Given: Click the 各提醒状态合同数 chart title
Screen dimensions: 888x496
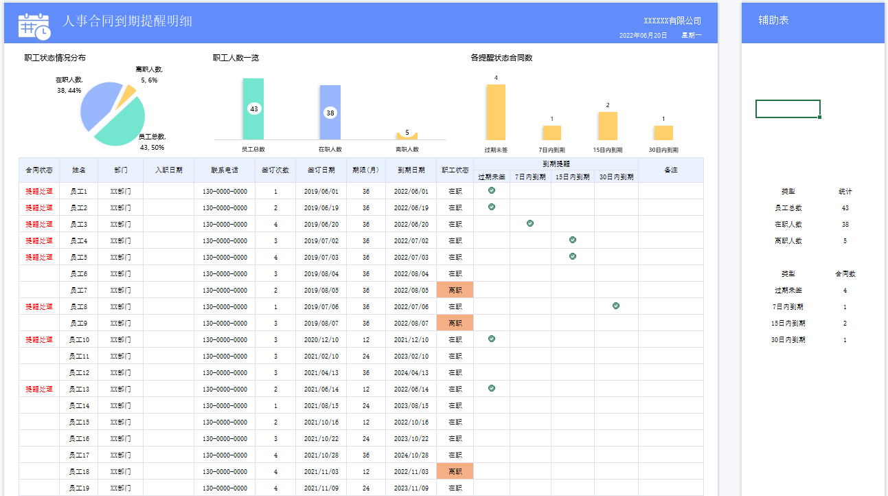Looking at the screenshot, I should click(x=501, y=58).
